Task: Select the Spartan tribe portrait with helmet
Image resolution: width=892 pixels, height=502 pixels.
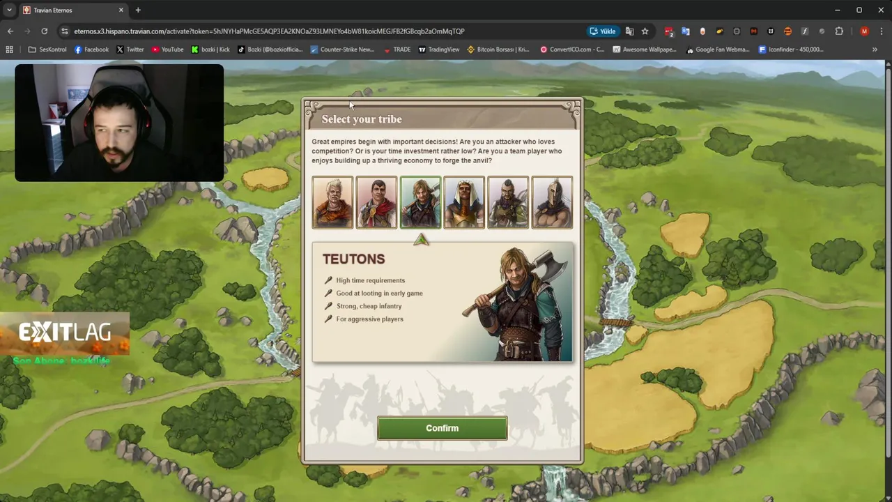Action: 552,203
